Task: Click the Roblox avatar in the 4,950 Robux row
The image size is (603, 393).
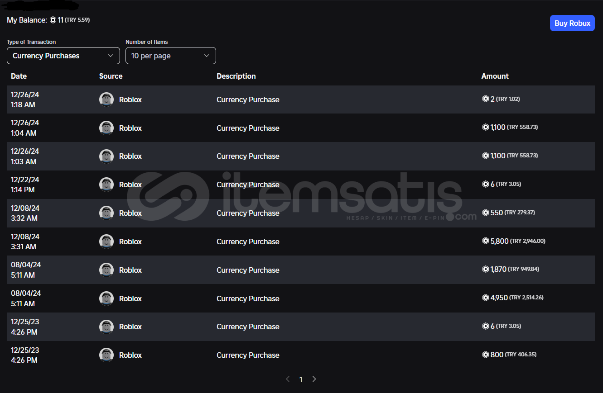Action: [106, 298]
